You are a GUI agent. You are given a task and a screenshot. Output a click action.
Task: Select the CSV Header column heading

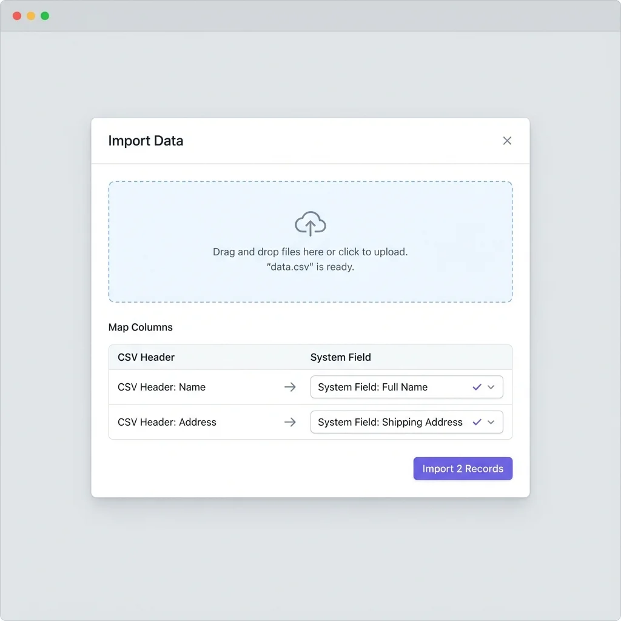146,357
